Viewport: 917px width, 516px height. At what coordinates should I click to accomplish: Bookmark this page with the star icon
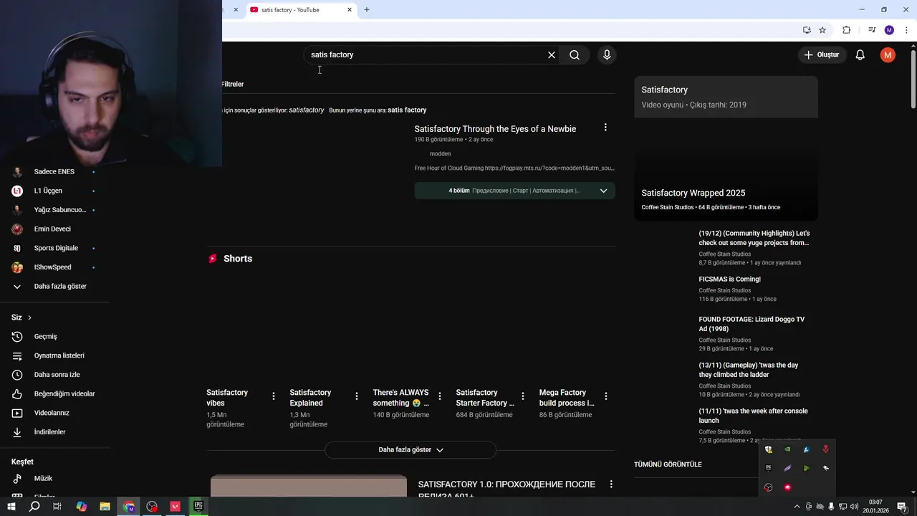(x=822, y=30)
